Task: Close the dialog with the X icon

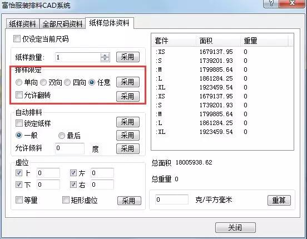Action: pyautogui.click(x=292, y=3)
